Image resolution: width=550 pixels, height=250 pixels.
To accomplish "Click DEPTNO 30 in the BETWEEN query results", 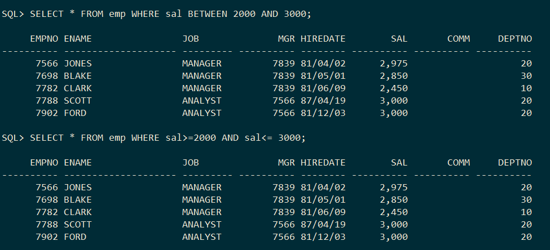I will coord(526,76).
